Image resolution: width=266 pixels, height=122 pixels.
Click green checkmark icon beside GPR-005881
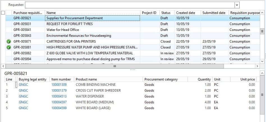tap(9, 47)
